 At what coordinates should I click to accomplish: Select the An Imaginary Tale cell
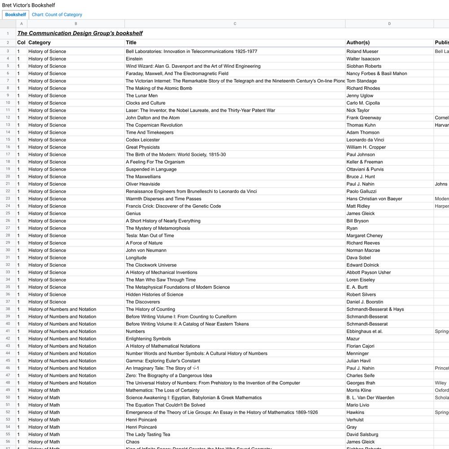tap(235, 368)
